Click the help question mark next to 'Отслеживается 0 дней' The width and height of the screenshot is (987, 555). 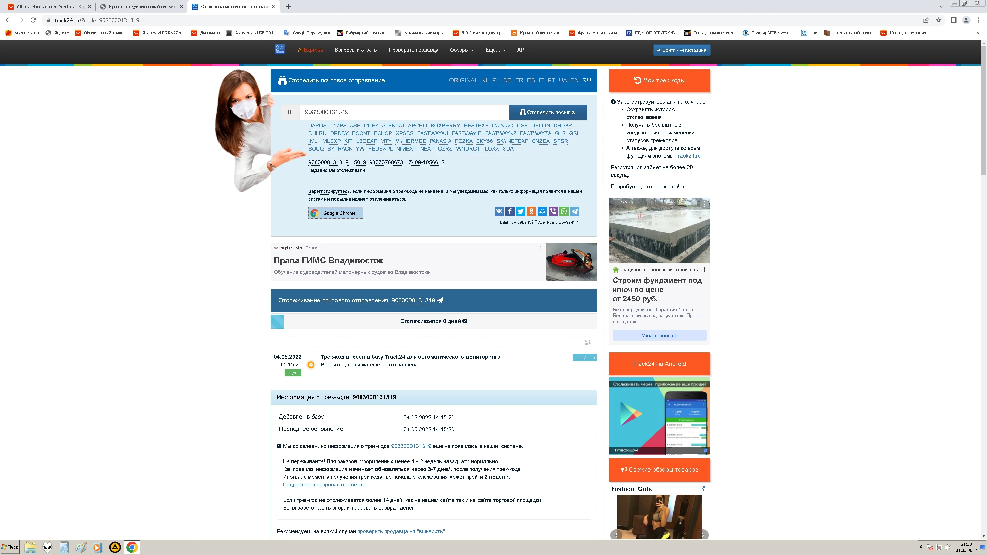(x=465, y=321)
